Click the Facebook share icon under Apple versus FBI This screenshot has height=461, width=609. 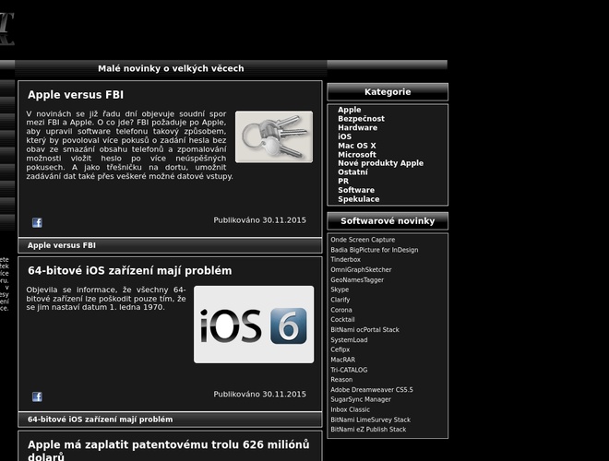click(x=37, y=222)
